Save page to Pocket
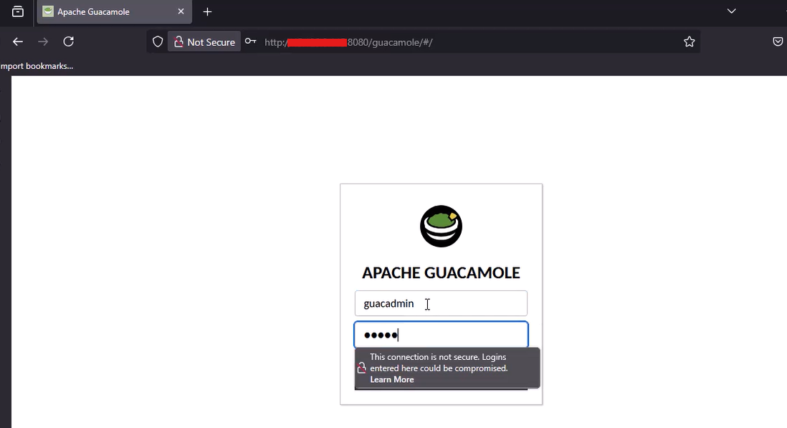Viewport: 787px width, 428px height. (778, 42)
